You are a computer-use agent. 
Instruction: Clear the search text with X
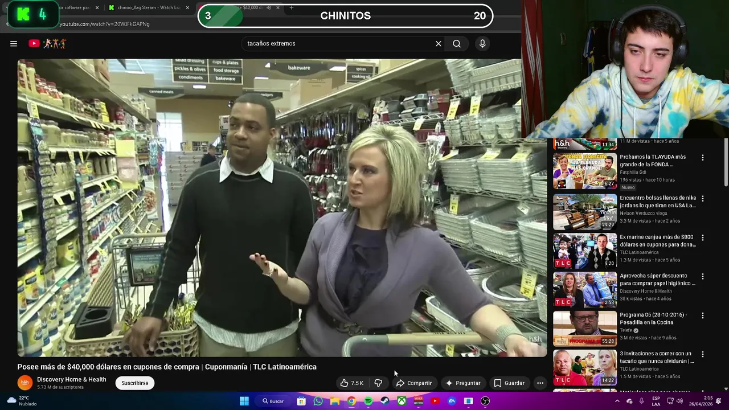click(439, 43)
